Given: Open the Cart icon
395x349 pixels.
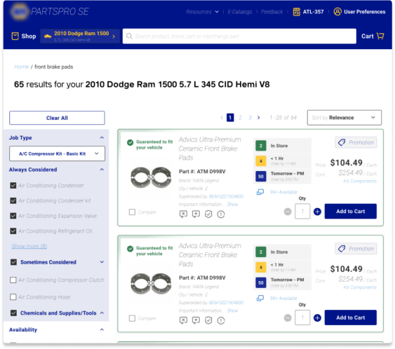Looking at the screenshot, I should click(x=380, y=36).
